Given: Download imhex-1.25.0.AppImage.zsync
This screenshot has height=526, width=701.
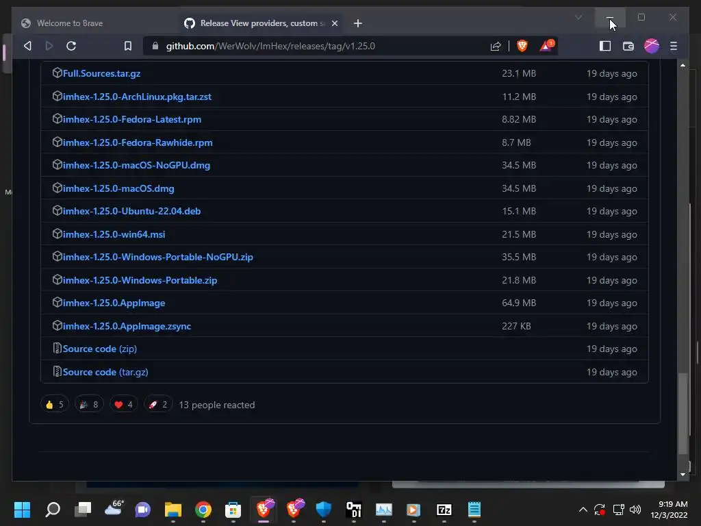Looking at the screenshot, I should (127, 327).
